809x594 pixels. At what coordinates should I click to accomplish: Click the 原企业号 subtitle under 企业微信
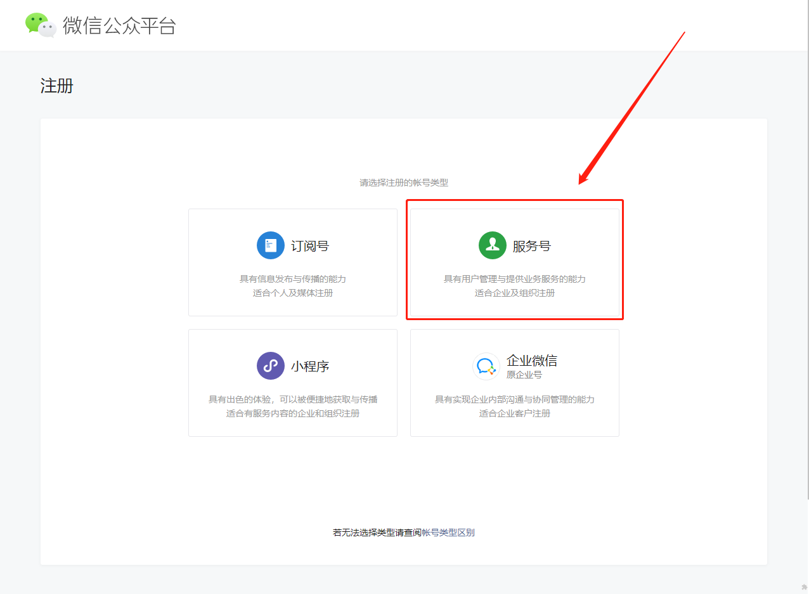tap(524, 375)
